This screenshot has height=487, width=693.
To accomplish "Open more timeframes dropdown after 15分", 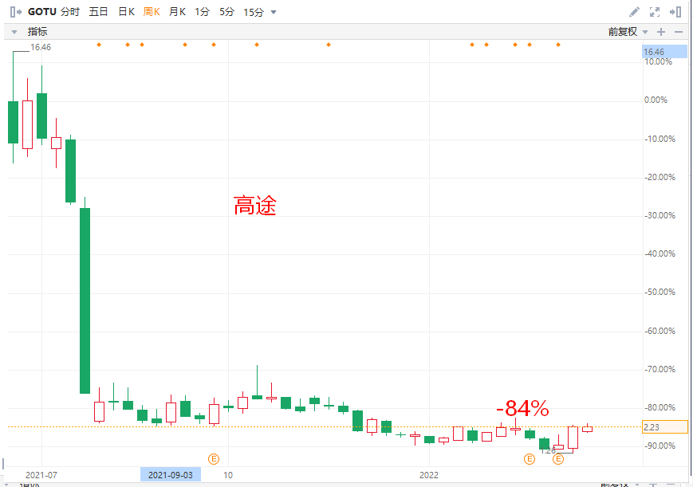I will pyautogui.click(x=274, y=12).
